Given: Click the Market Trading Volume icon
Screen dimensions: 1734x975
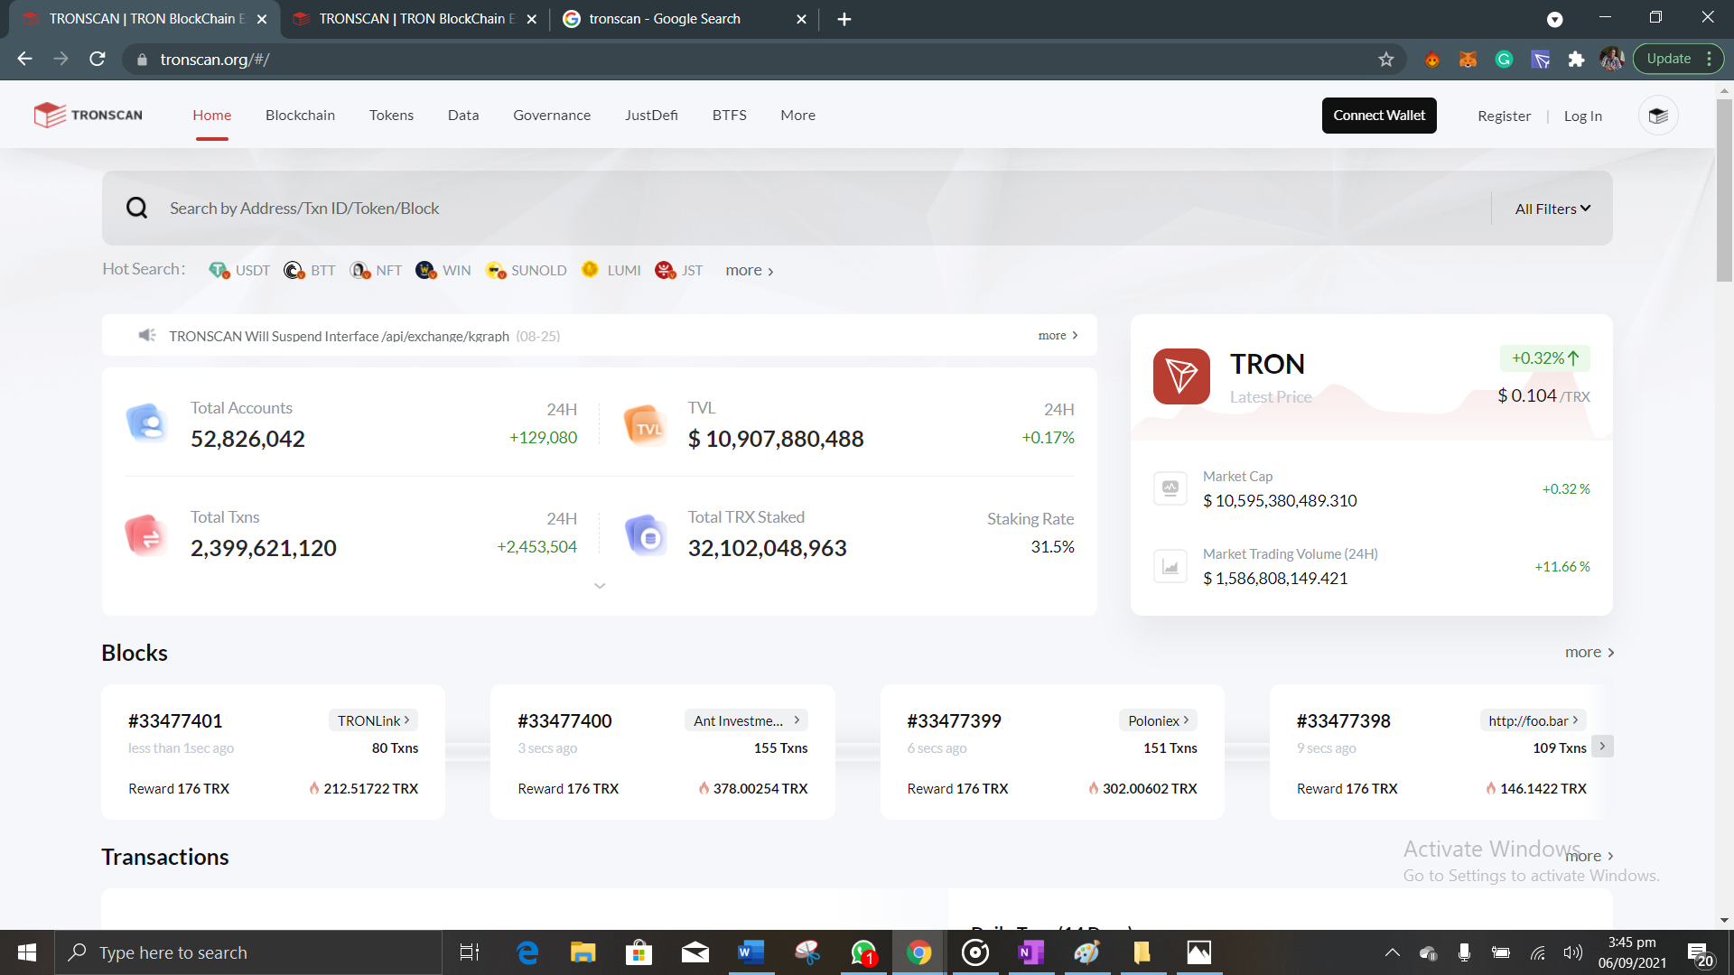Looking at the screenshot, I should (1170, 566).
